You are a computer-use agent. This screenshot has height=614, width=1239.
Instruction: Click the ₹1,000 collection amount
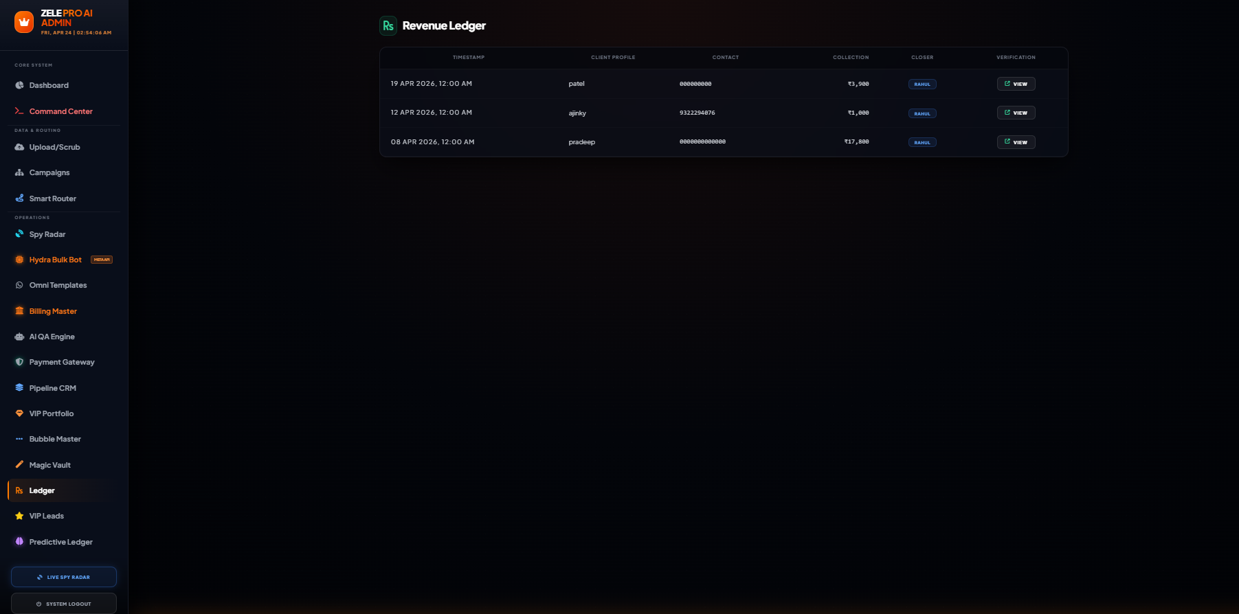pyautogui.click(x=858, y=113)
